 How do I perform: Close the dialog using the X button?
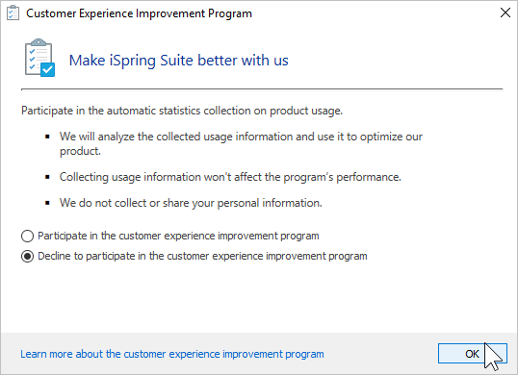point(505,13)
